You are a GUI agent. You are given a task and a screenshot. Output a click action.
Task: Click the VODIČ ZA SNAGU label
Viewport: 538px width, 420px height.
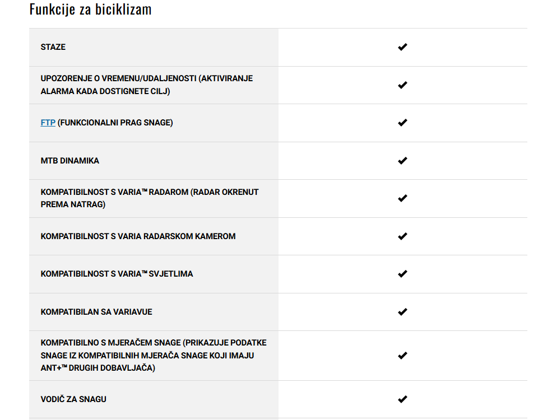tap(73, 399)
